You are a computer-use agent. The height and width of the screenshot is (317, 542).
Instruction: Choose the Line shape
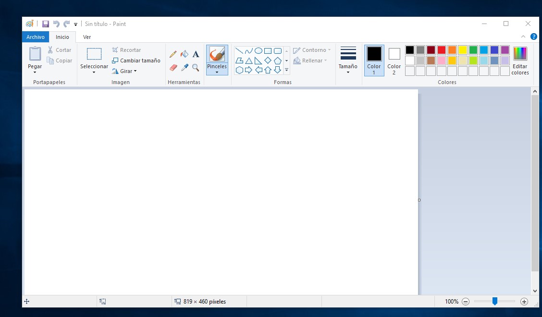(239, 51)
